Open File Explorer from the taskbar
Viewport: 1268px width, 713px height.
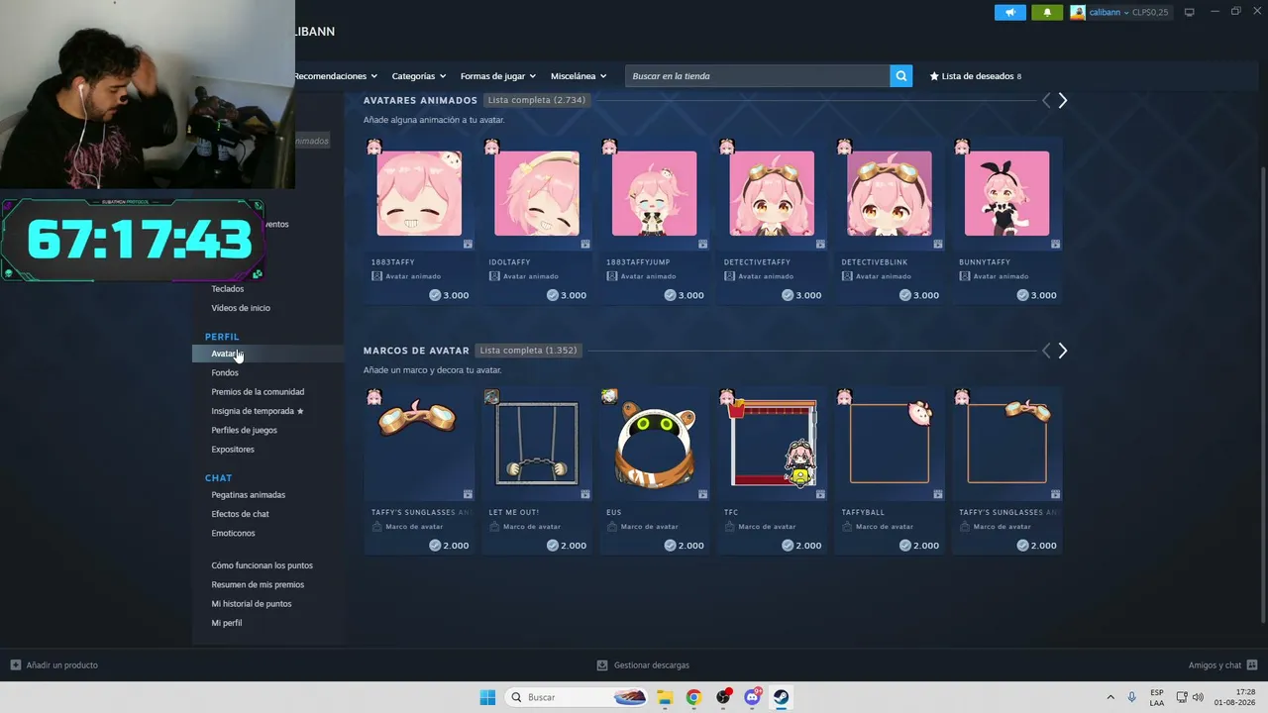pyautogui.click(x=665, y=697)
